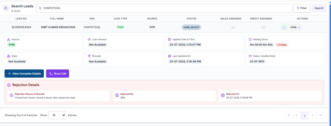Click the STATUS column header
The height and width of the screenshot is (126, 331).
[192, 19]
